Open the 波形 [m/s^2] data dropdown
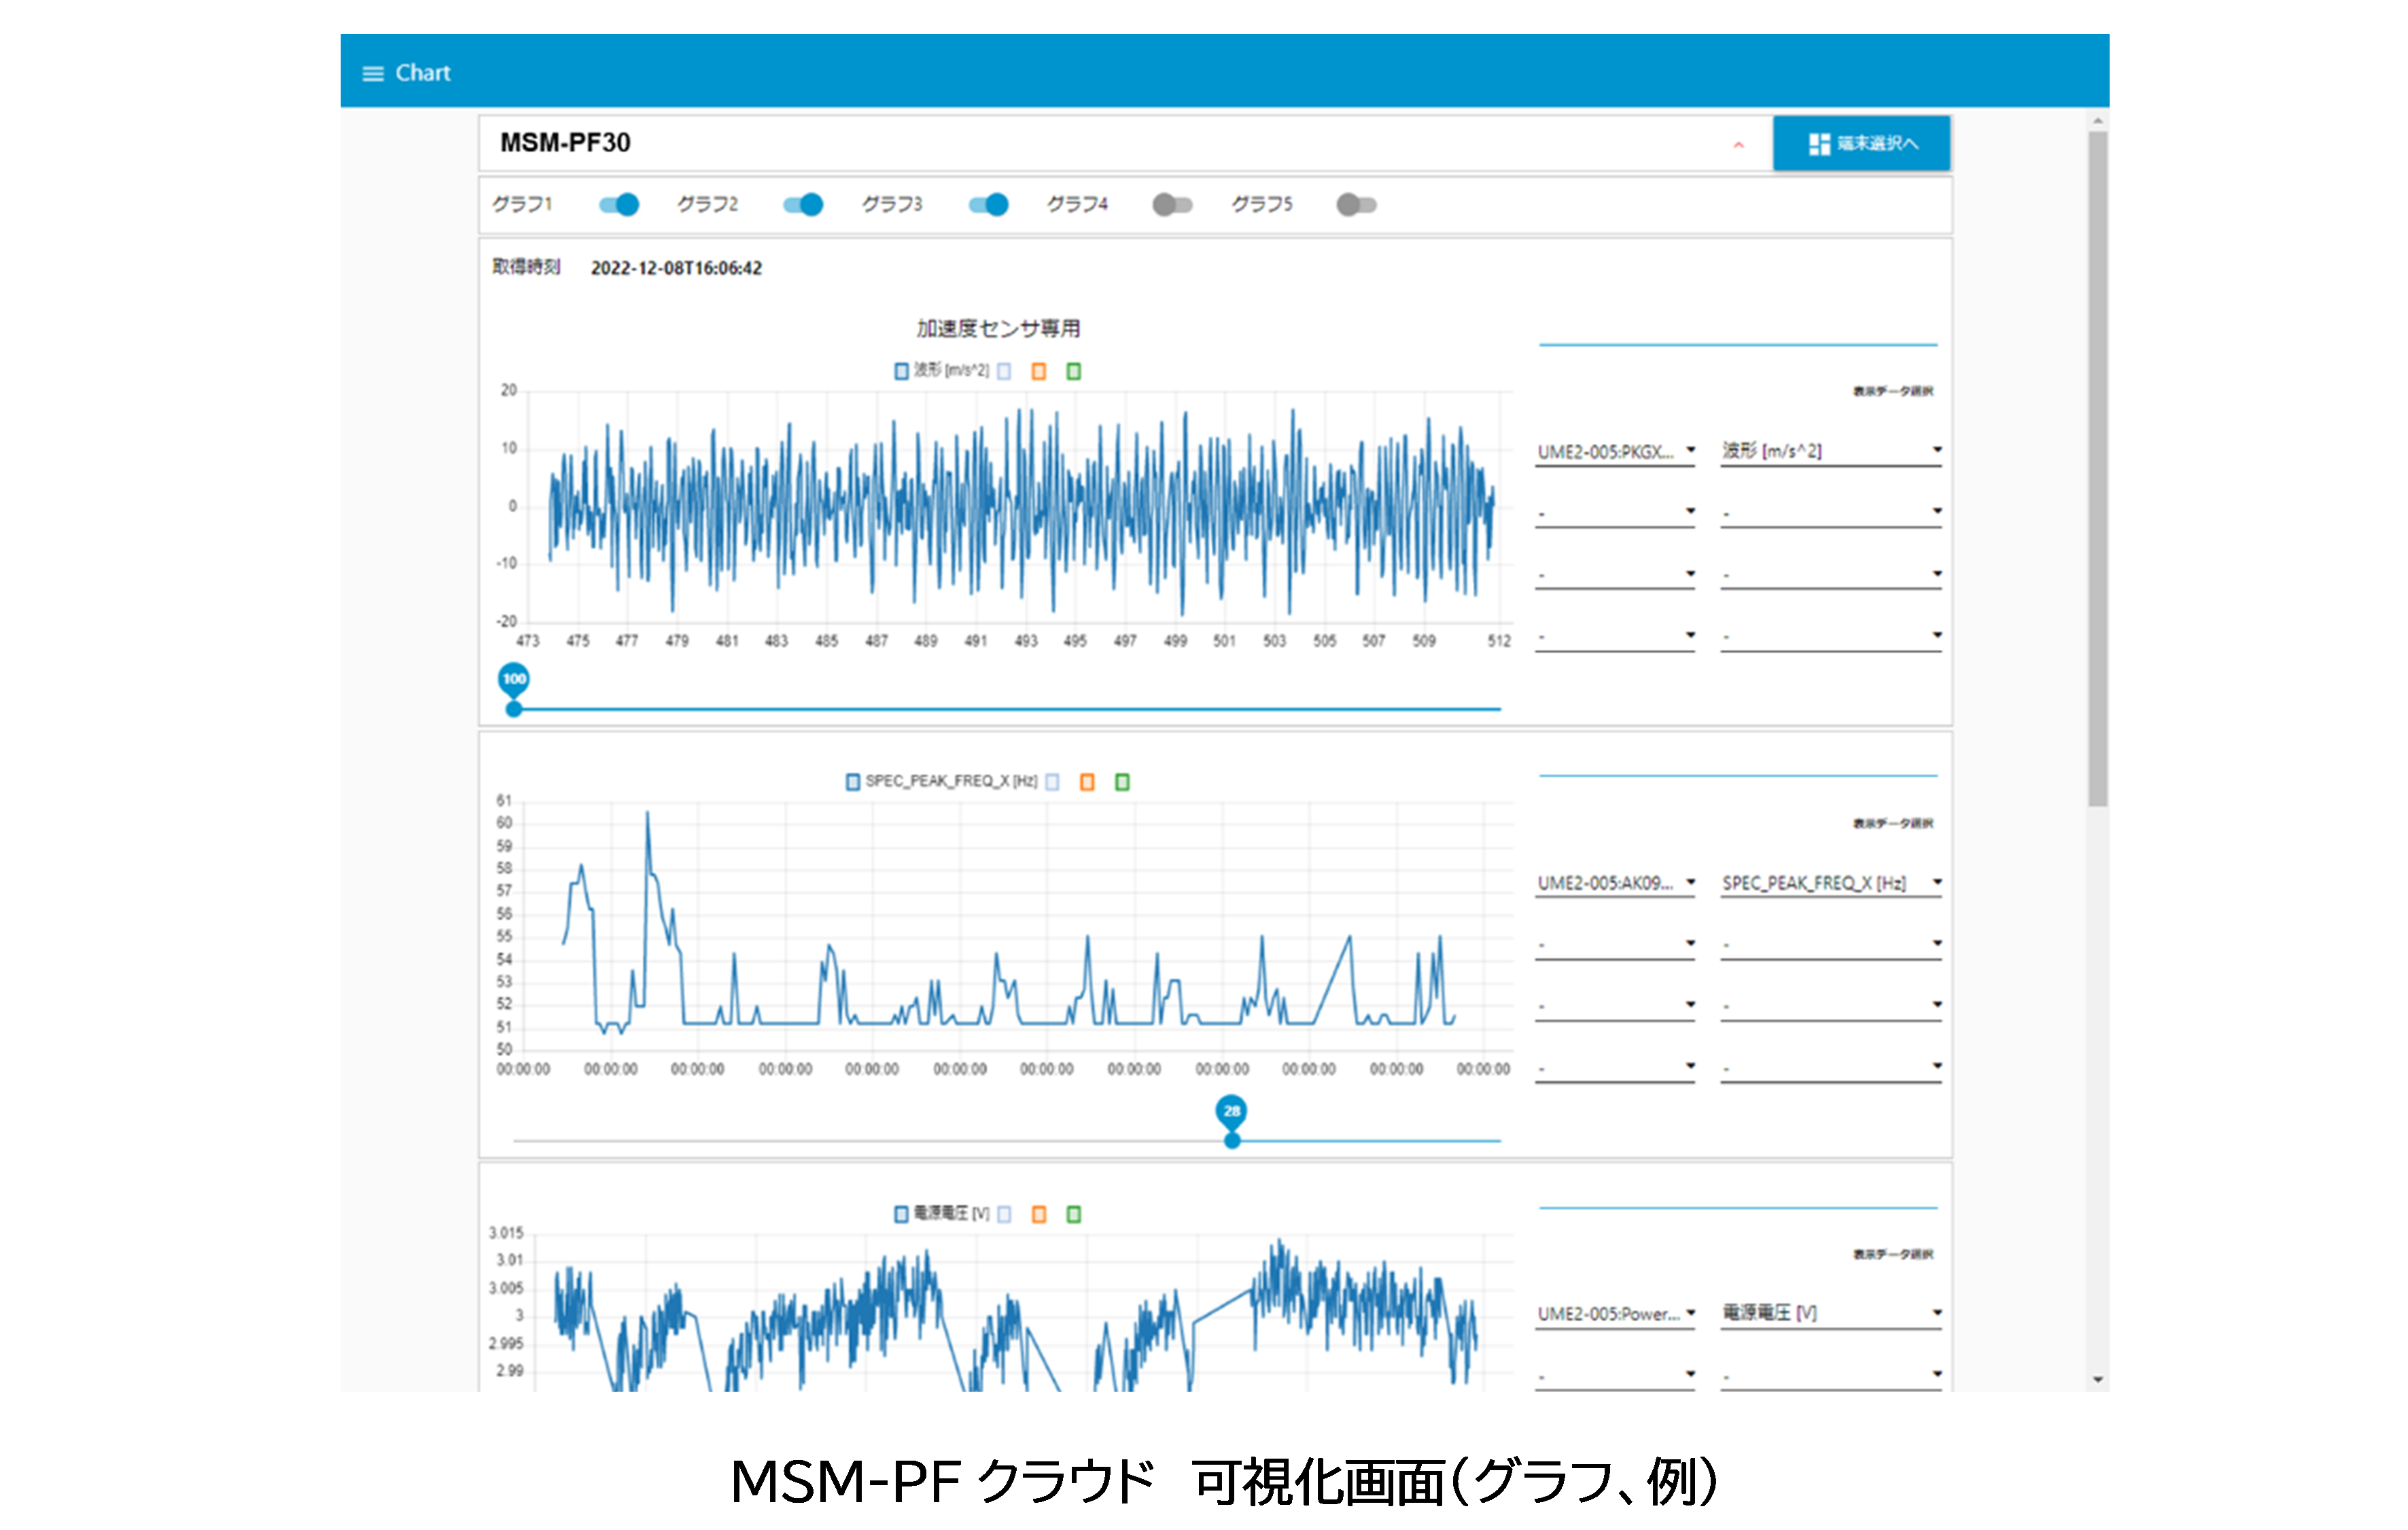 point(1831,452)
